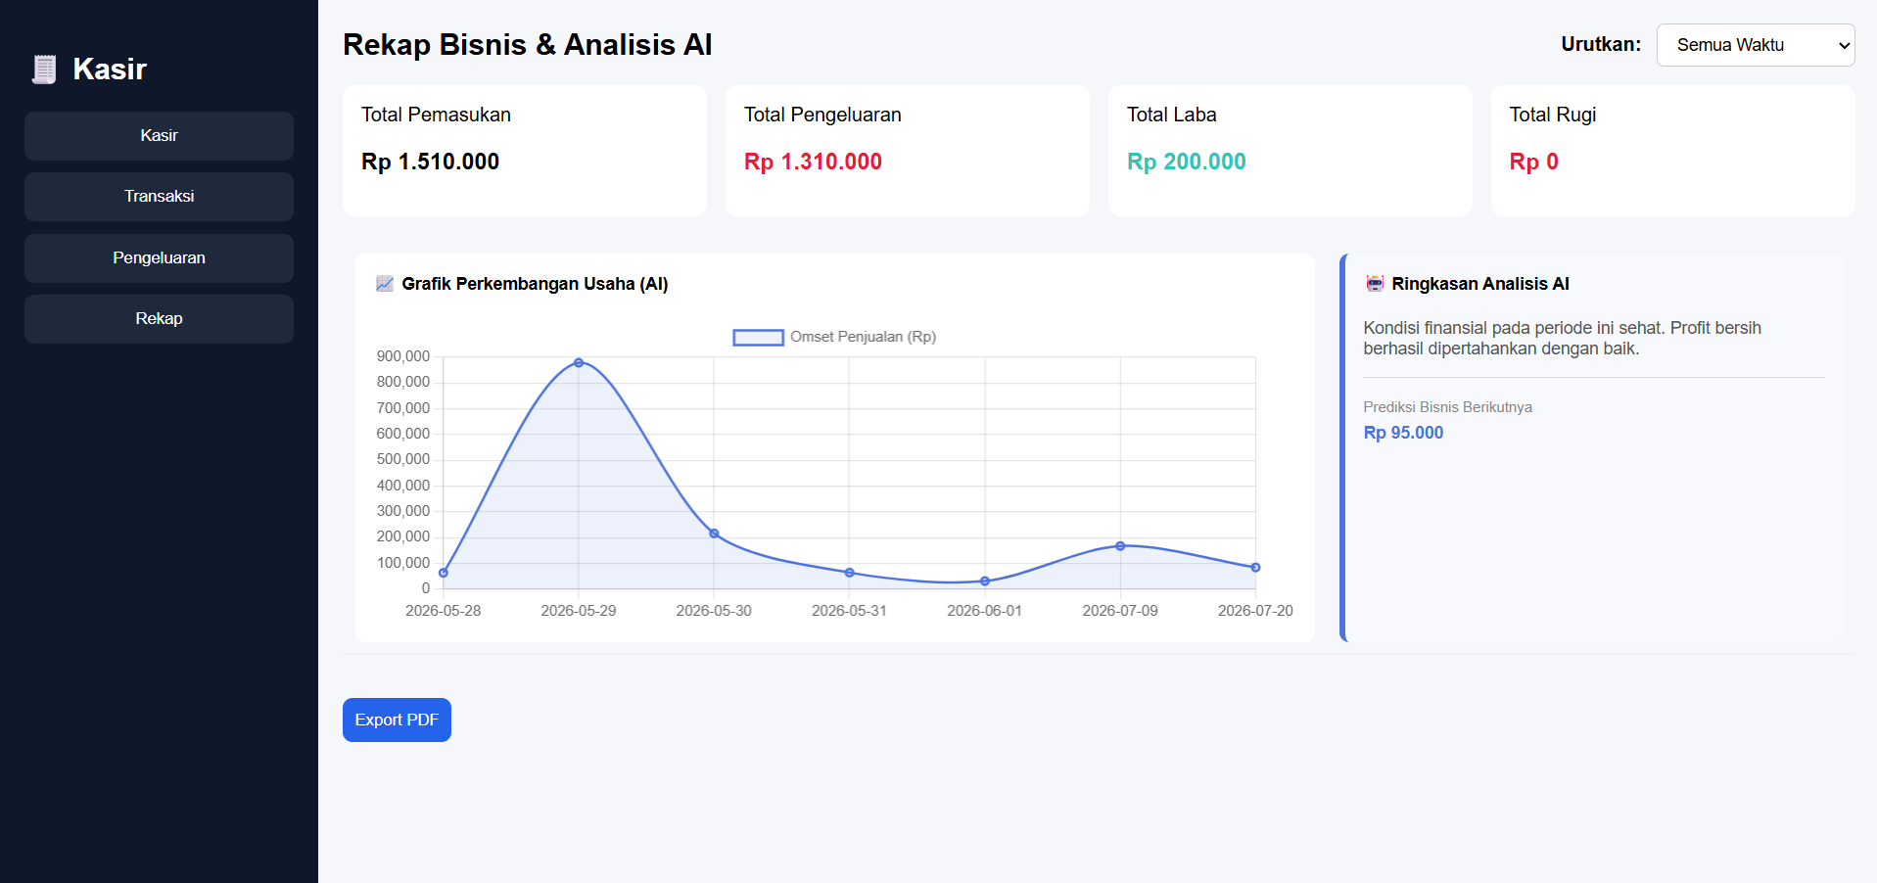Click the Total Laba card value
Screen dimensions: 1877x883
tap(1187, 163)
